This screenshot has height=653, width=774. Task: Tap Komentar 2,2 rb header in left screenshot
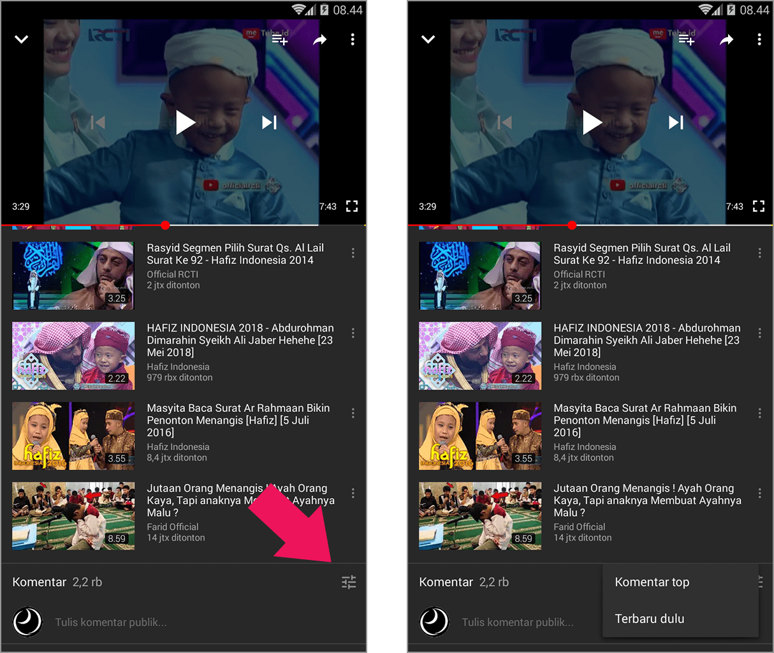coord(57,582)
